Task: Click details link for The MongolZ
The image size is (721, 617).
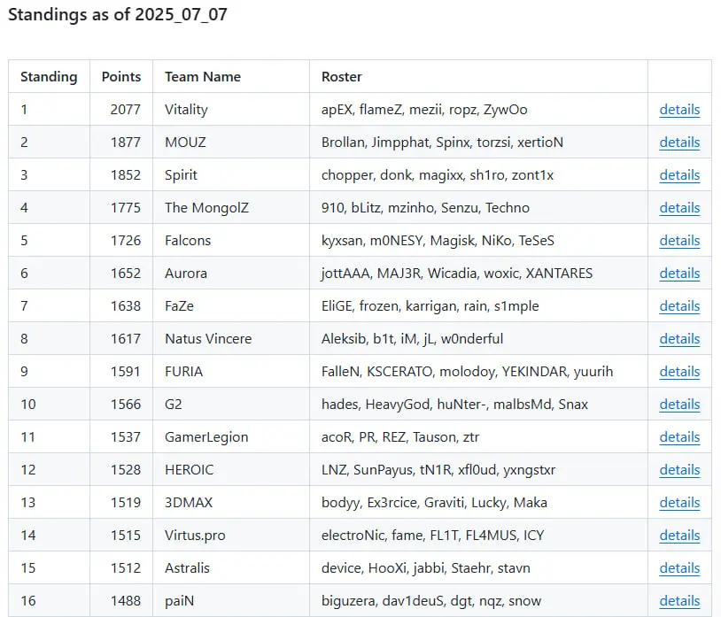Action: [x=679, y=208]
